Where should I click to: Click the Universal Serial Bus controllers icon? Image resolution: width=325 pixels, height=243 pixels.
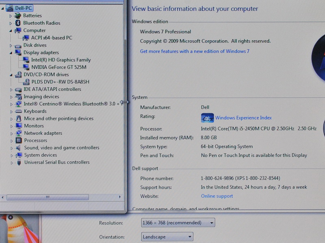click(19, 162)
